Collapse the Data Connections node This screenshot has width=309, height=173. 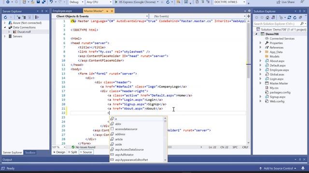(5, 27)
